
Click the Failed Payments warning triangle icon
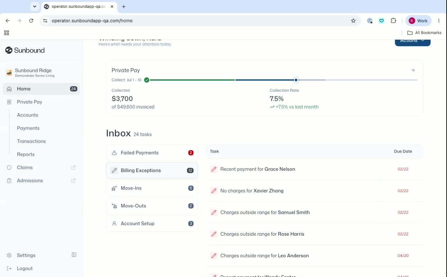tap(114, 153)
